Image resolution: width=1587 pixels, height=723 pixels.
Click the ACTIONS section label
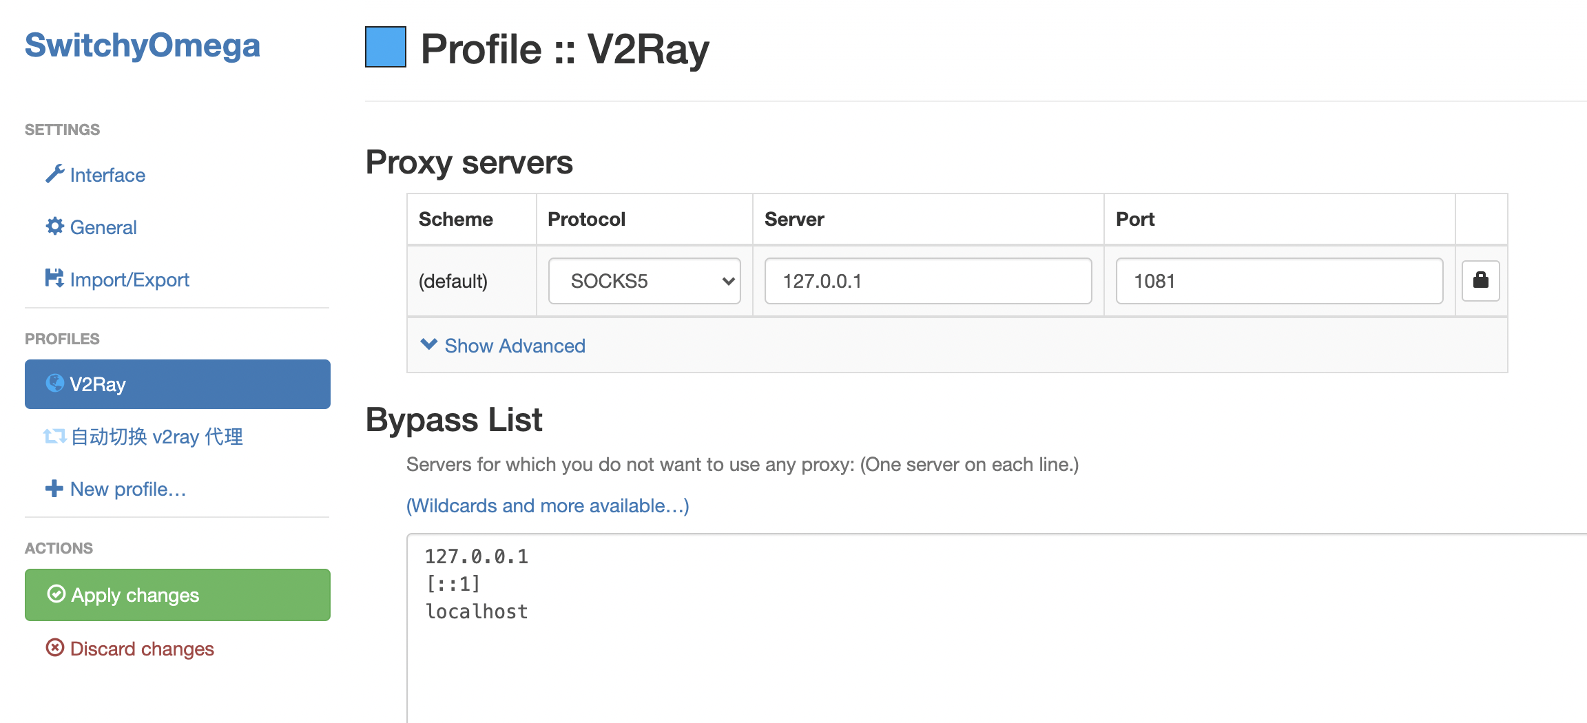(x=59, y=548)
